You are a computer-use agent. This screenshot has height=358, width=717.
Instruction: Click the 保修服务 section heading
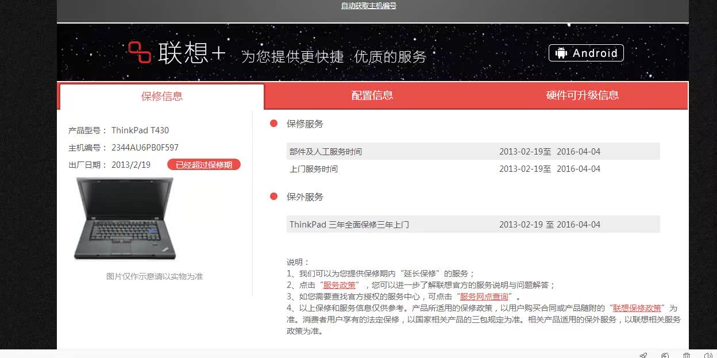[305, 124]
